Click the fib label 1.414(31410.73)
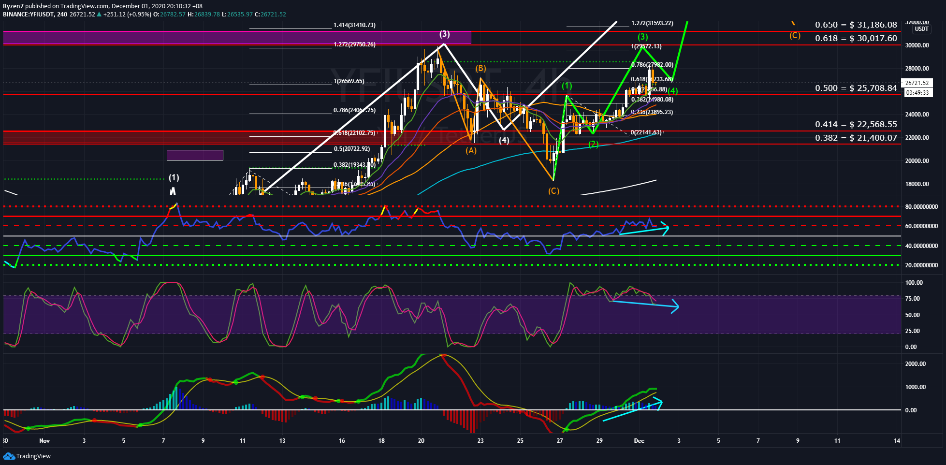The image size is (946, 465). point(354,25)
